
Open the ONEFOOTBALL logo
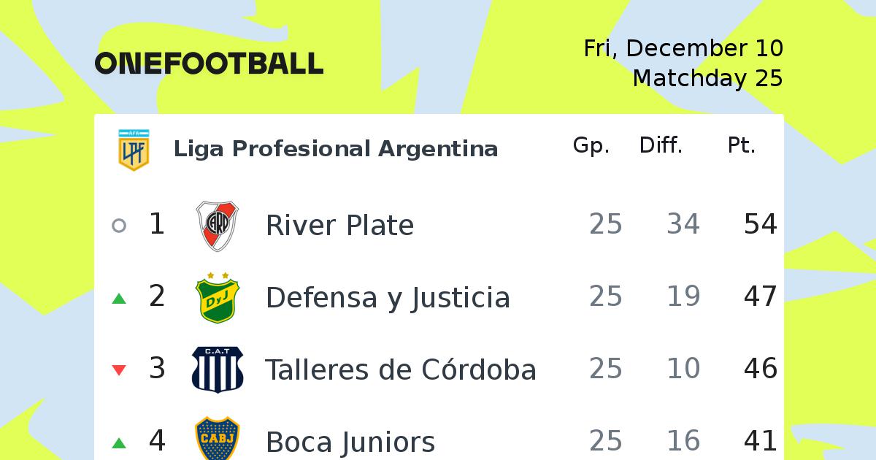pyautogui.click(x=209, y=64)
